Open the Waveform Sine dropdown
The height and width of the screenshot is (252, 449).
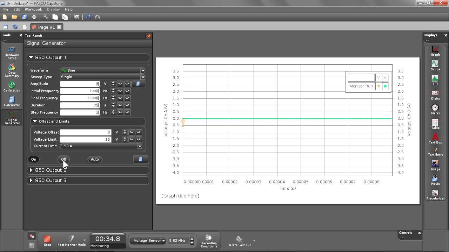tap(102, 70)
